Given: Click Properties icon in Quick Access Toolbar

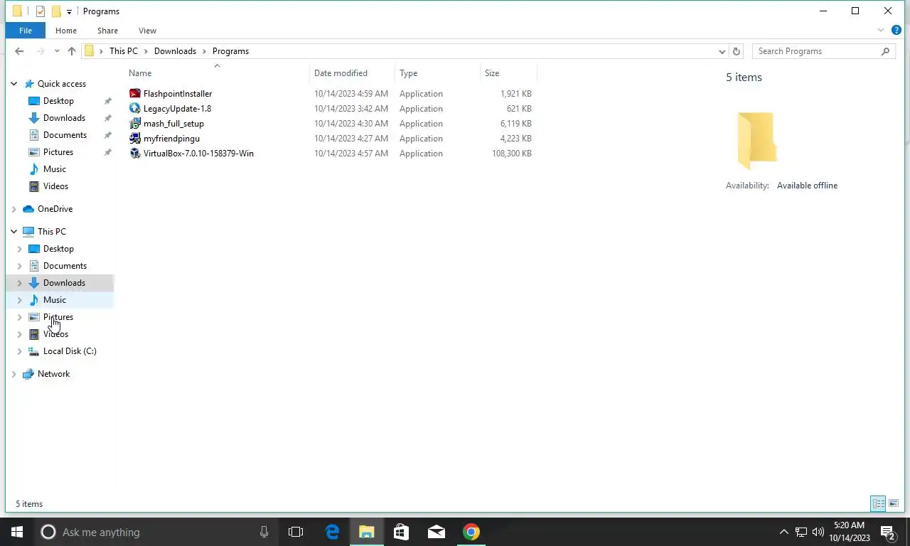Looking at the screenshot, I should 41,11.
